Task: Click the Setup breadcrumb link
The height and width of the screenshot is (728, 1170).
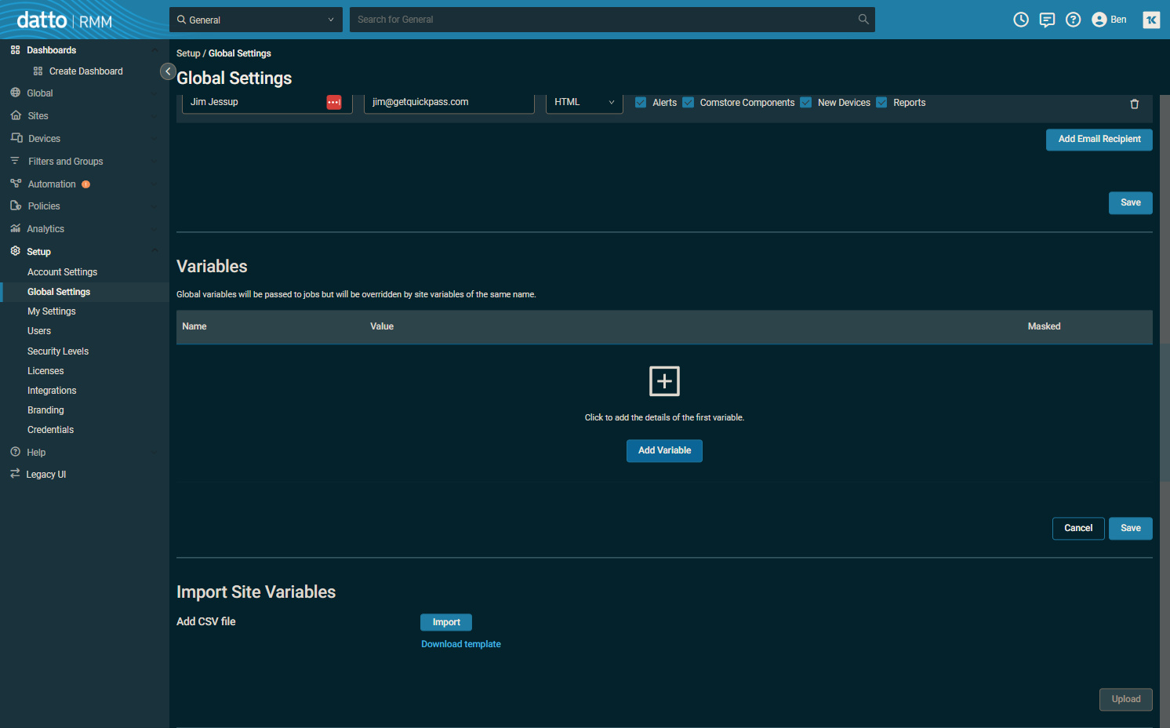Action: [188, 53]
